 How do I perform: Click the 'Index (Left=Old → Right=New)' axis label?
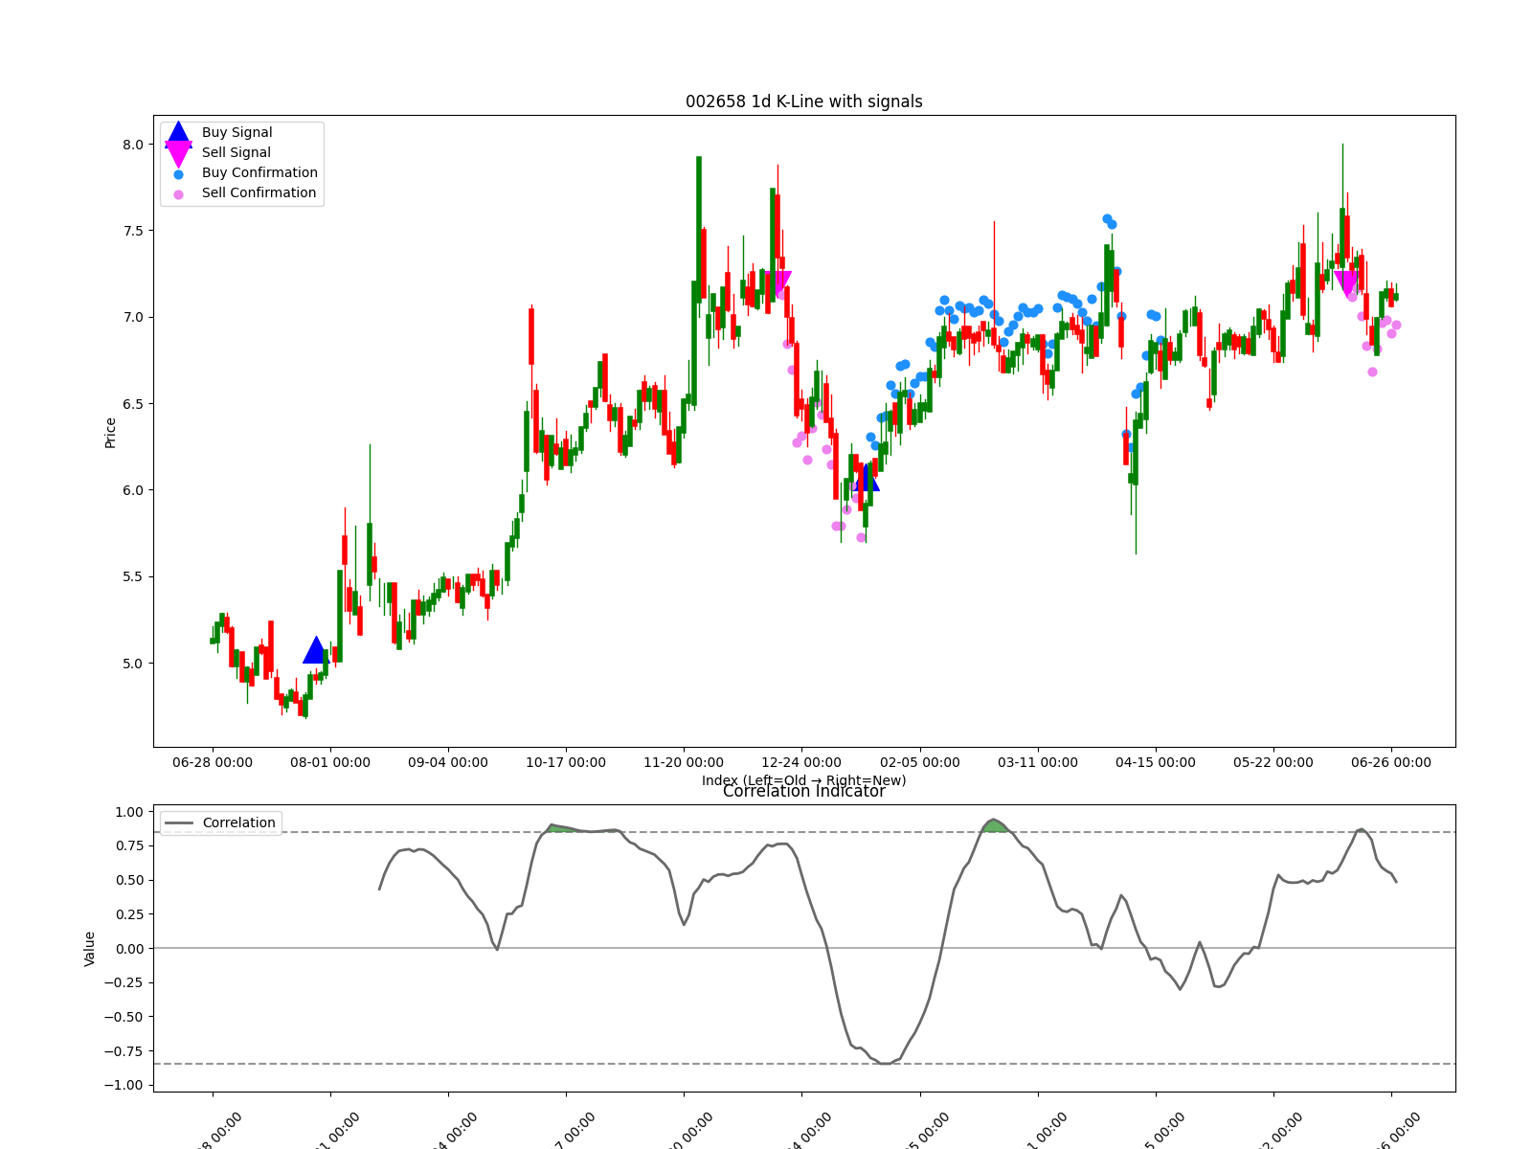(x=804, y=780)
